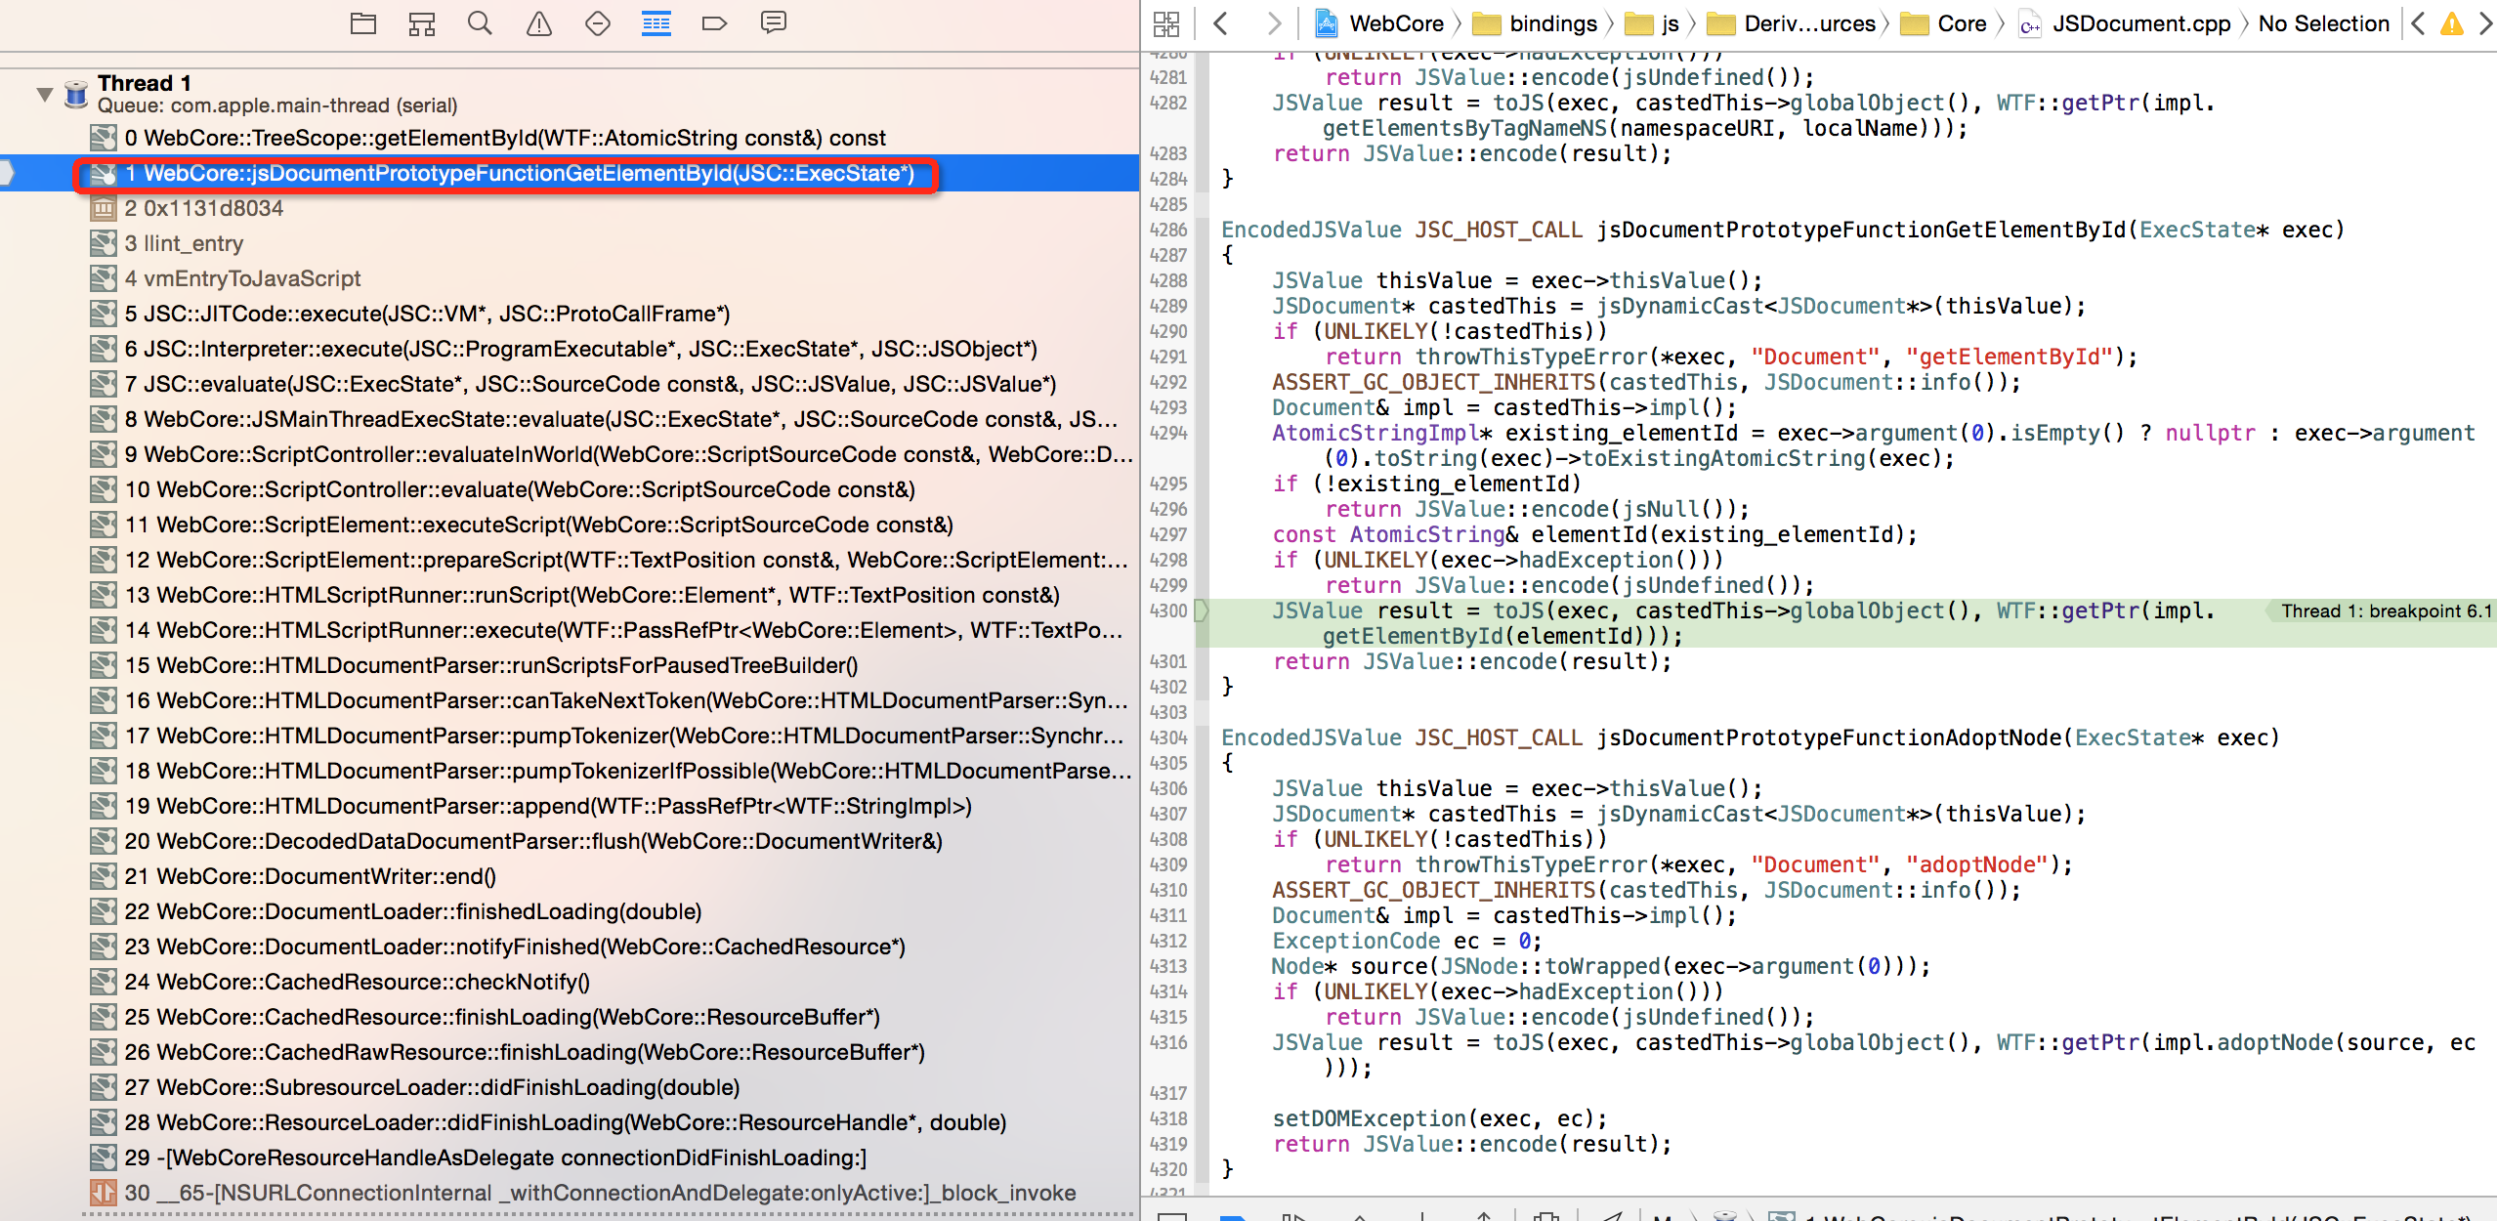The height and width of the screenshot is (1221, 2497).
Task: Go back in editor history
Action: pos(1221,23)
